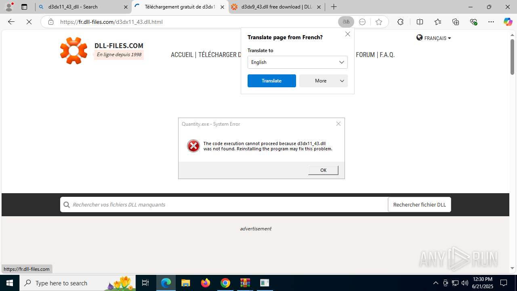Click OK in the System Error dialog
Screen dimensions: 517x291
point(323,170)
